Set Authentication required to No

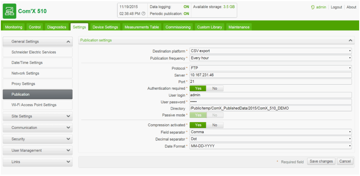click(215, 88)
